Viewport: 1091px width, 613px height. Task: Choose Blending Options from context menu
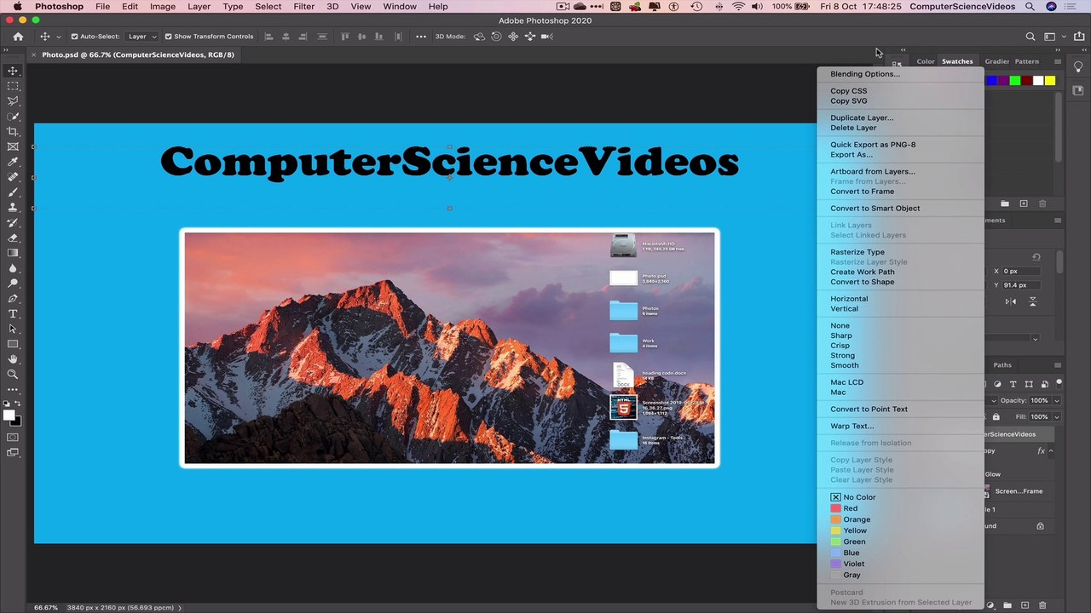click(x=865, y=74)
